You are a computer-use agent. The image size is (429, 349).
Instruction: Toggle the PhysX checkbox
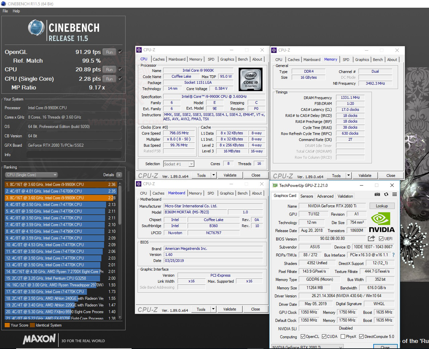coord(343,336)
